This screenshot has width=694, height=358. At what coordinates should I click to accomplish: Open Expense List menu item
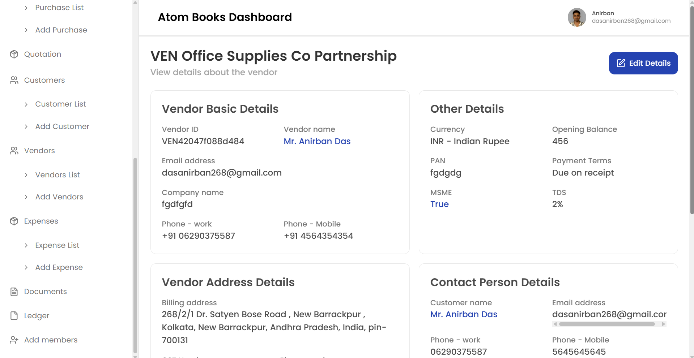pos(57,245)
